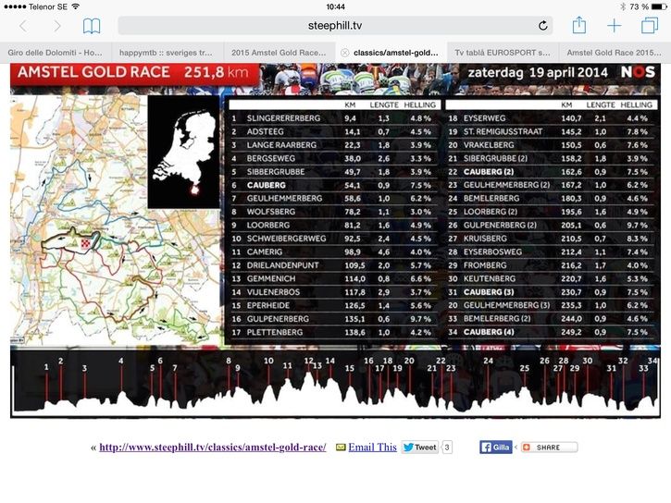Select VIJLENERBOS climb row
This screenshot has height=503, width=671.
[x=334, y=292]
